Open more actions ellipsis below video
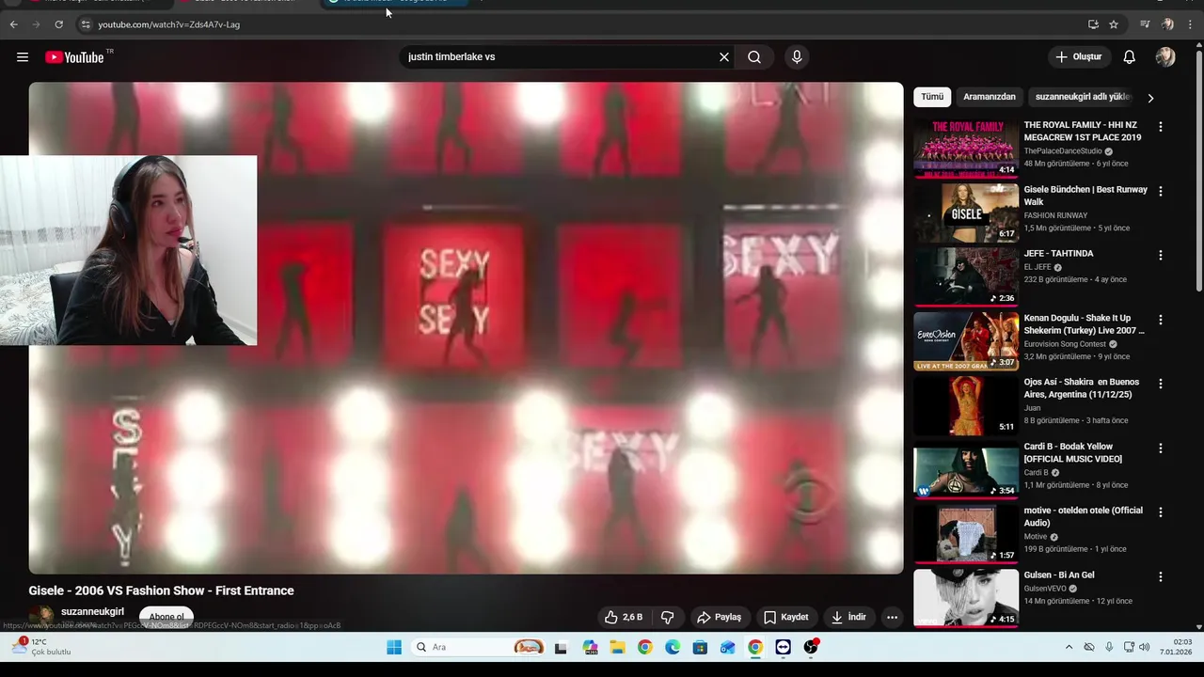The width and height of the screenshot is (1204, 677). [892, 617]
